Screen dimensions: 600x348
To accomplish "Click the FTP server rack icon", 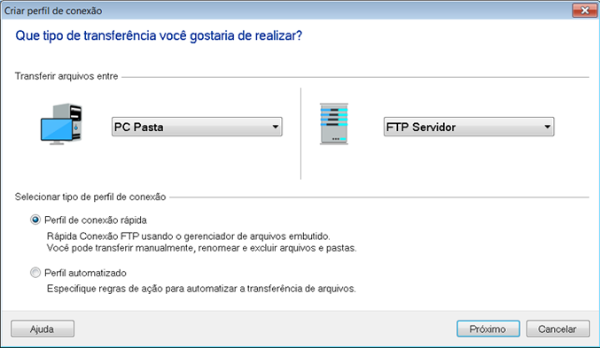I will point(334,124).
